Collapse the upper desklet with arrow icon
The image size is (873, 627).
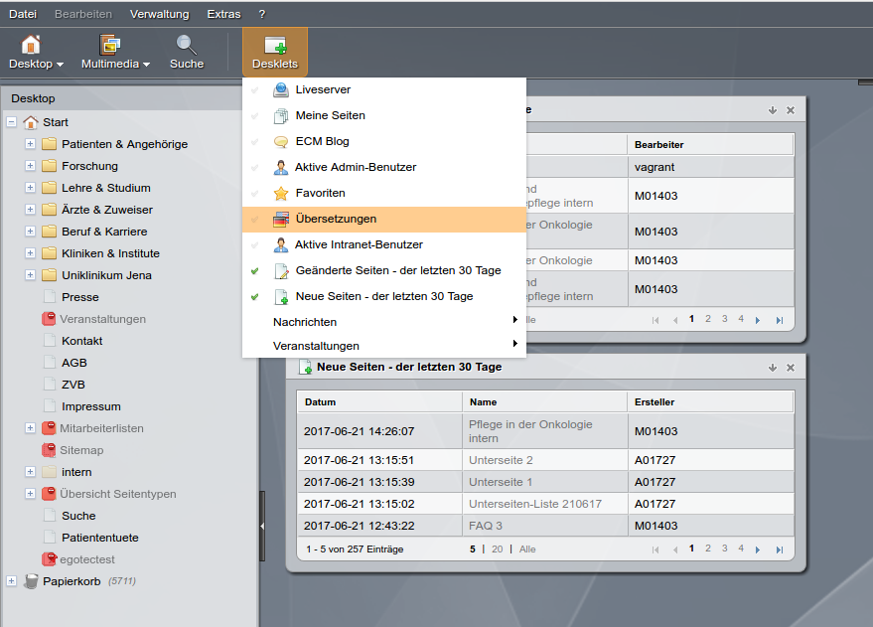coord(773,110)
